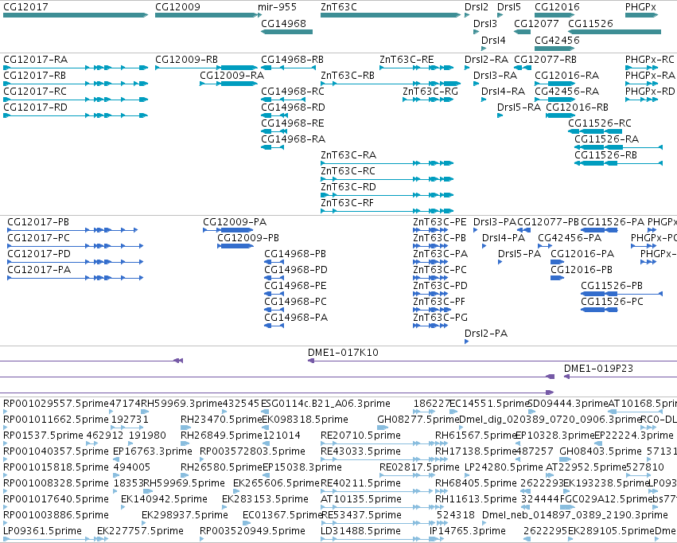Select protein CG42456-PA
Image resolution: width=677 pixels, height=543 pixels.
coord(545,246)
